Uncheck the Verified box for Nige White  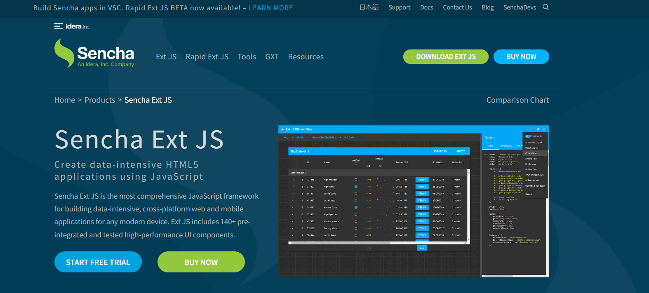(x=356, y=187)
